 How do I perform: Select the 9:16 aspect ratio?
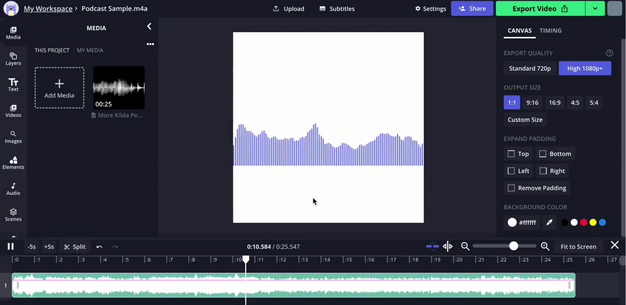(532, 103)
